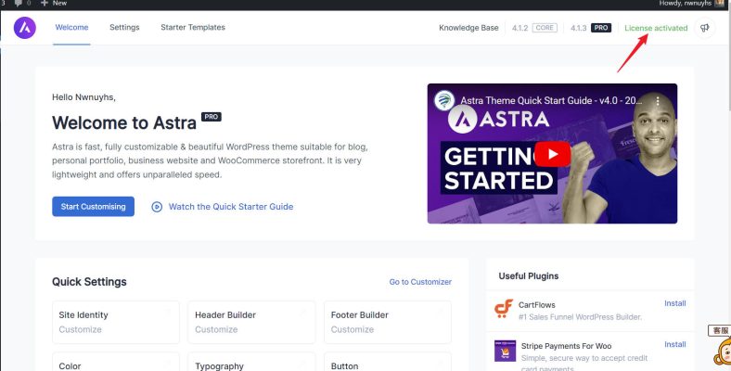Open the Color quick setting card
Viewport: 731px width, 371px height.
pos(116,362)
